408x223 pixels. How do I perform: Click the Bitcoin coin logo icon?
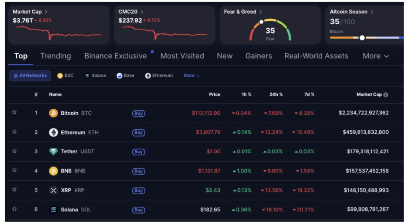point(53,113)
